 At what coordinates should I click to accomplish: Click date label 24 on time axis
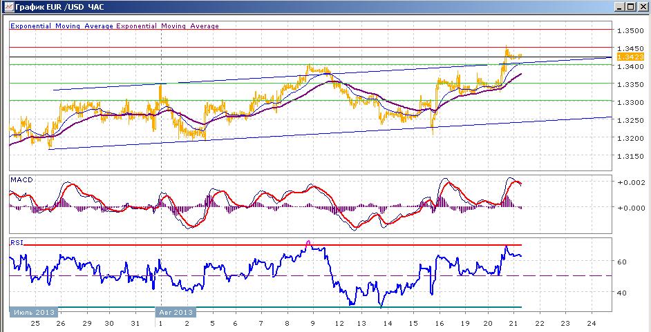tap(591, 323)
